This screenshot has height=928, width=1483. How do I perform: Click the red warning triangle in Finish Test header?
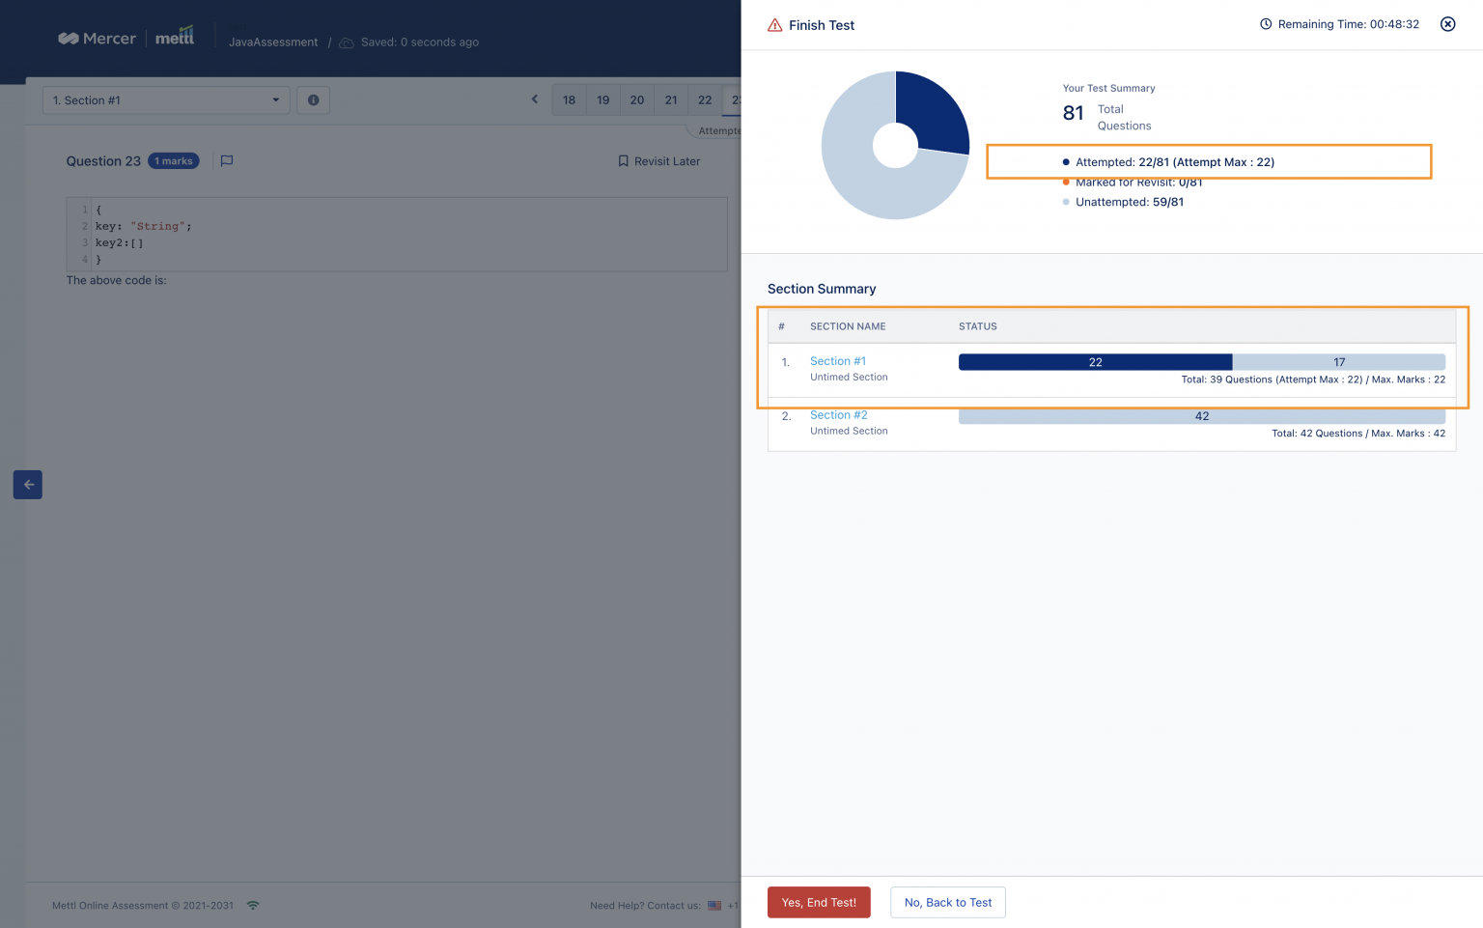point(775,25)
